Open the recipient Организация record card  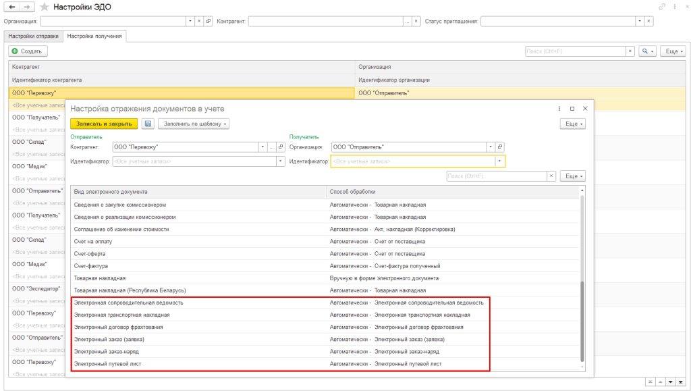click(x=500, y=147)
